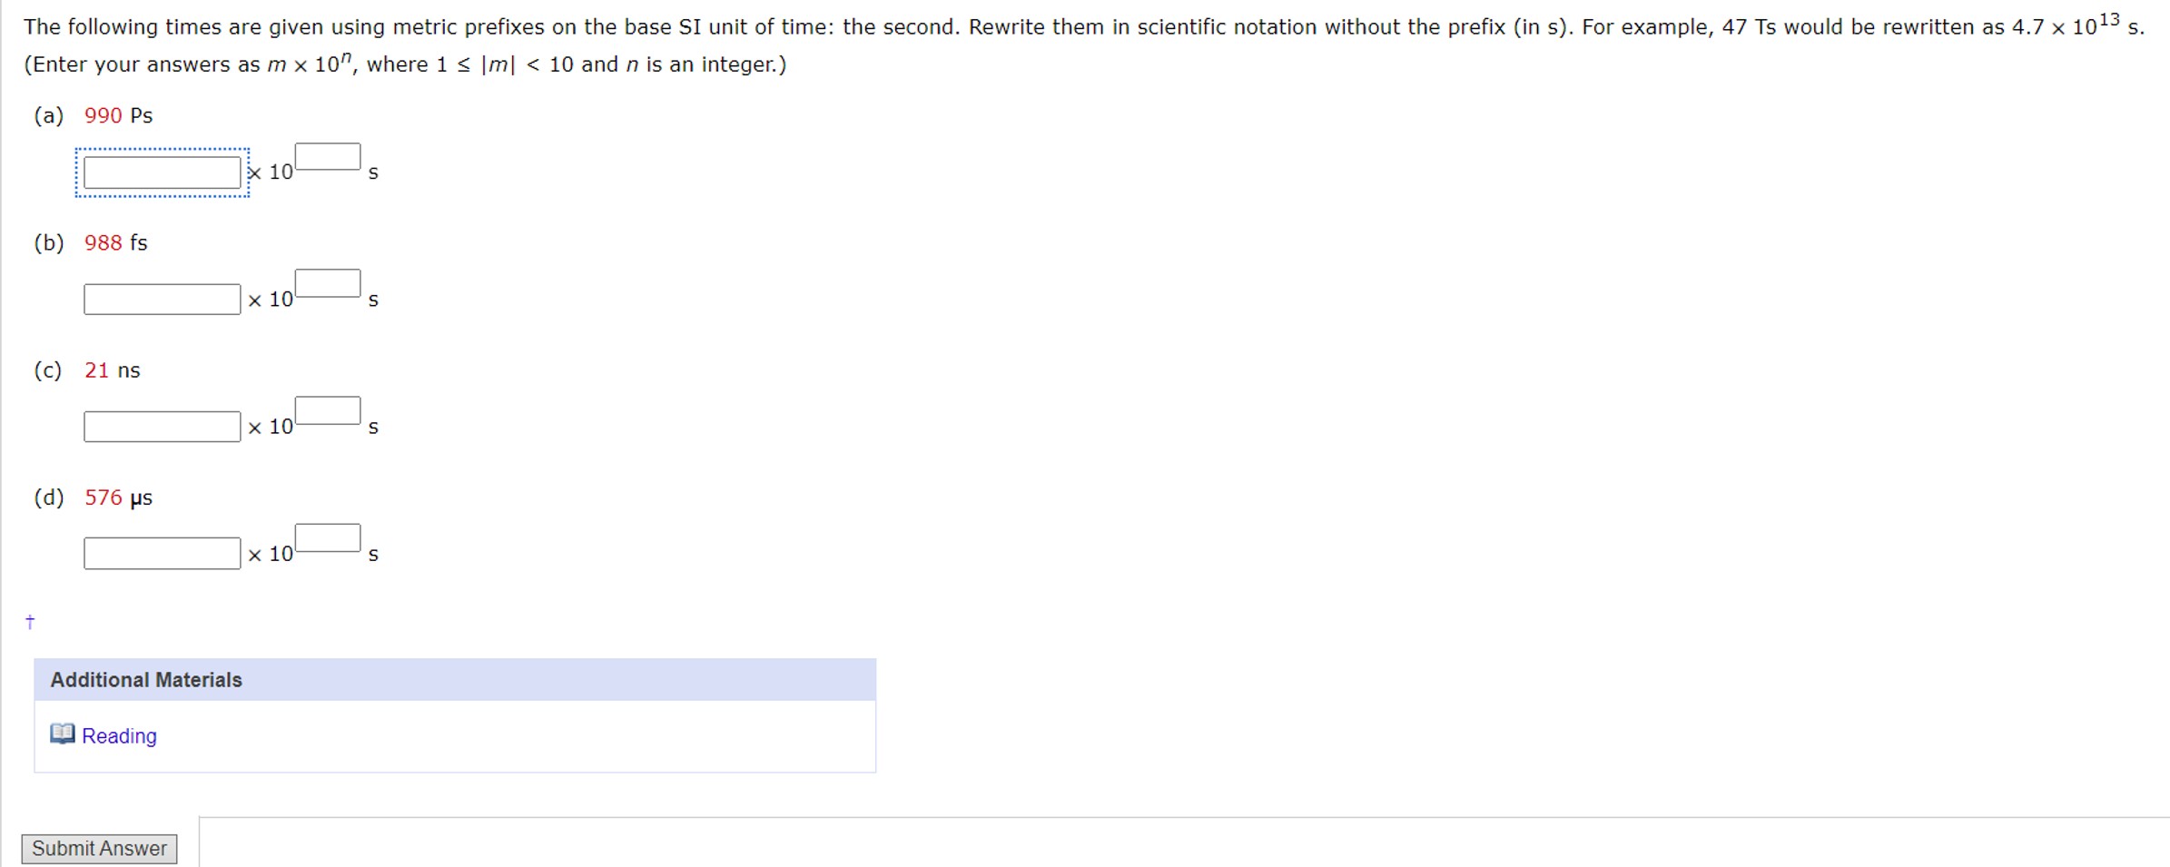Click the highlighted dotted-border answer field
This screenshot has width=2170, height=867.
tap(160, 171)
